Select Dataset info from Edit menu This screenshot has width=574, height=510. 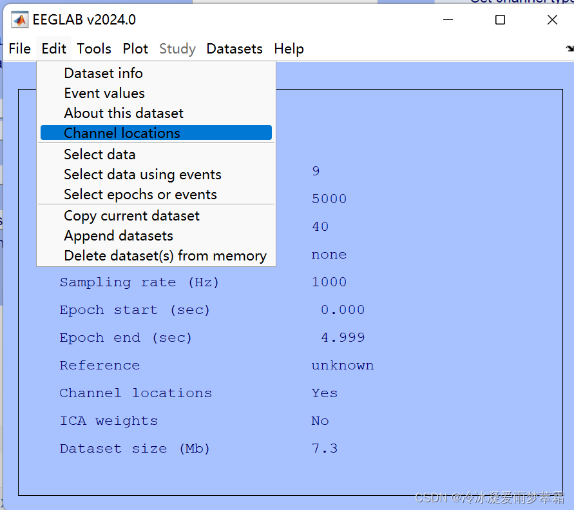(103, 74)
